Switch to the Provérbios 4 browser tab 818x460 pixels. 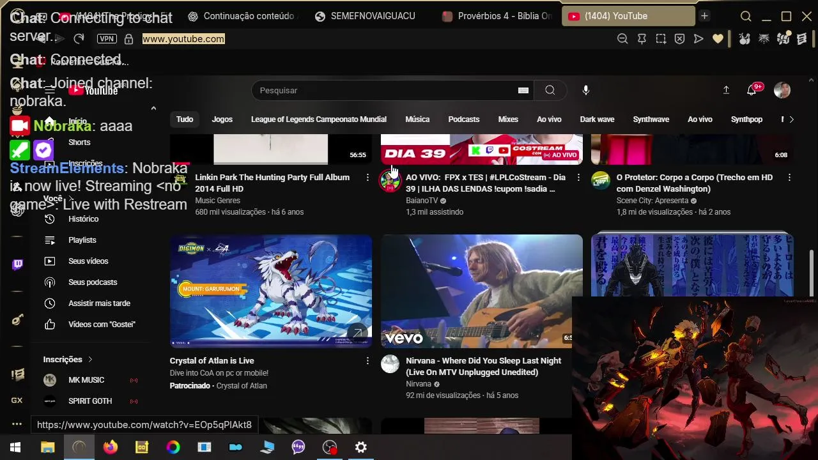coord(498,16)
